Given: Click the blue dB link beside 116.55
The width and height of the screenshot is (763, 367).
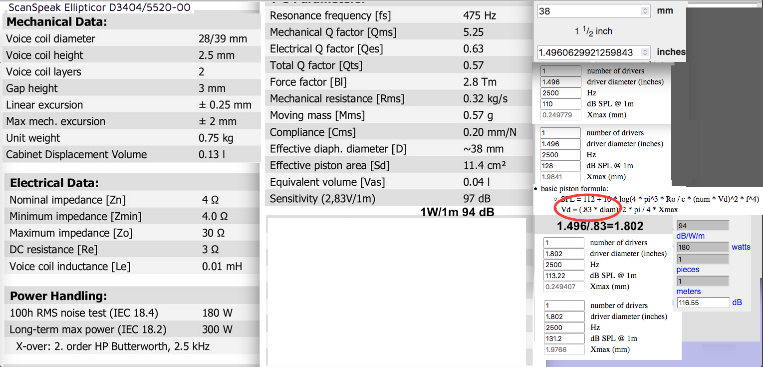Looking at the screenshot, I should (x=737, y=303).
